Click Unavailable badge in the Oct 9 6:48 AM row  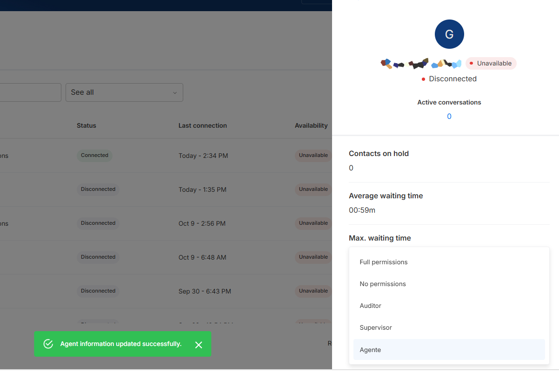coord(313,257)
